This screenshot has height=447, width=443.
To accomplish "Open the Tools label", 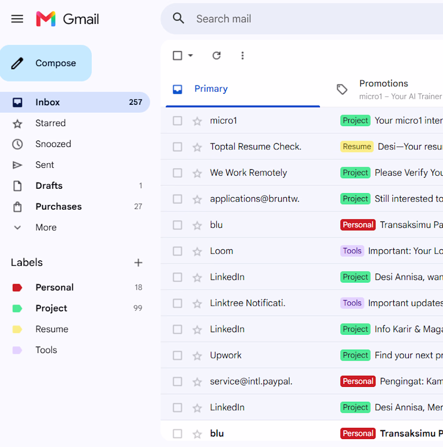I will (x=75, y=350).
